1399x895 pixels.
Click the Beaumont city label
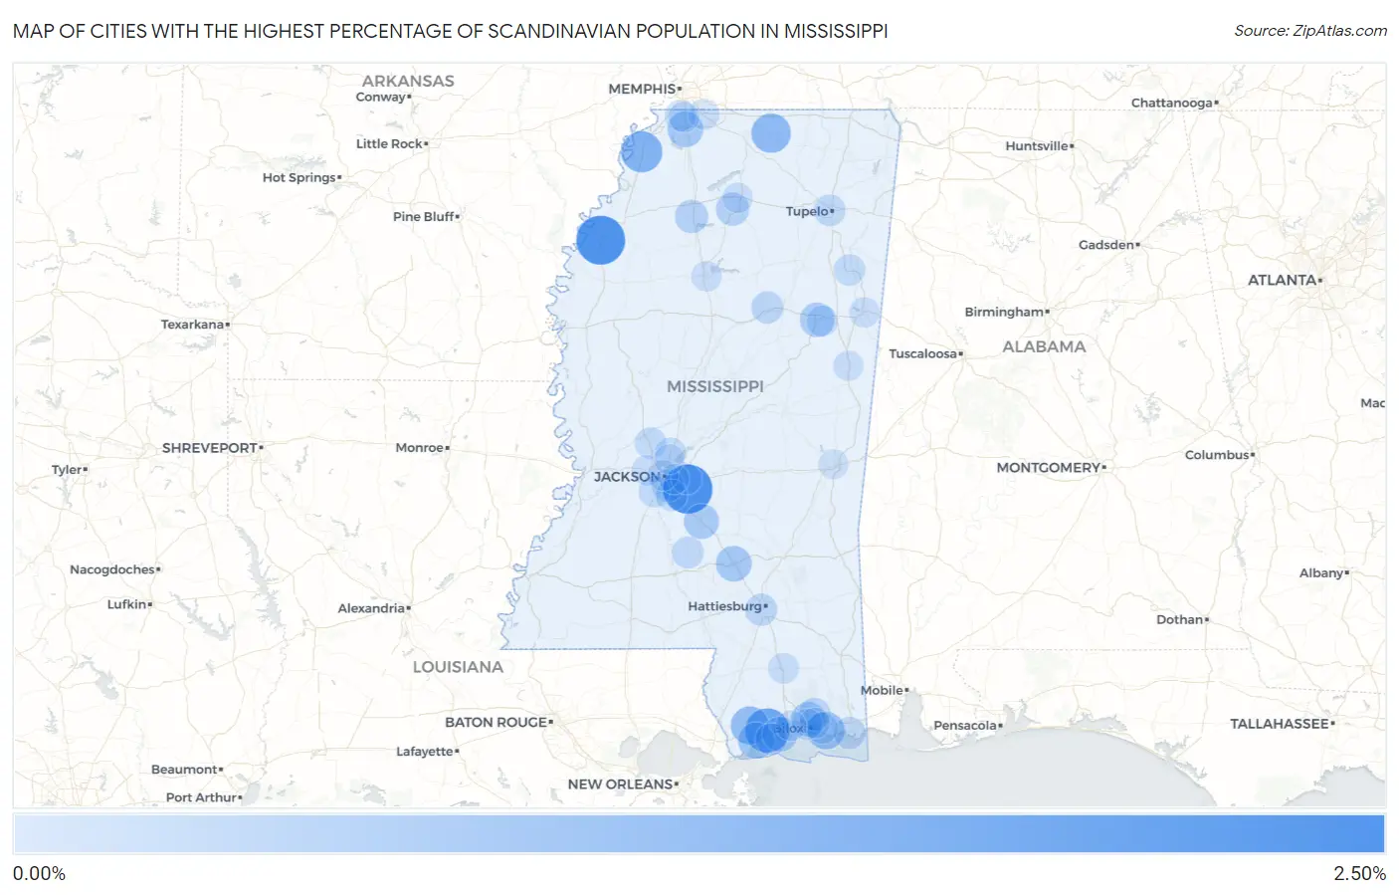point(184,770)
